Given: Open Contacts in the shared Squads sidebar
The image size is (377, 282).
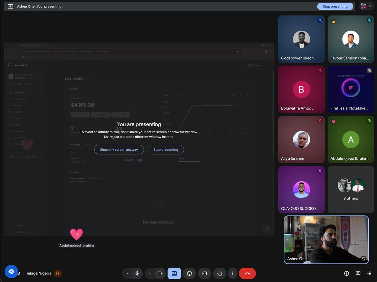Looking at the screenshot, I should click(x=18, y=226).
